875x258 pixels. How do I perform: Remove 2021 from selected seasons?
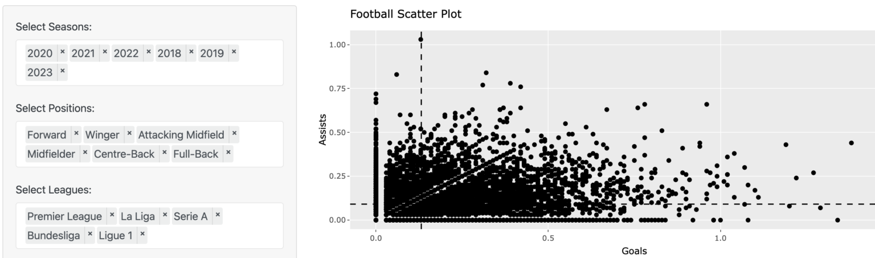click(105, 52)
